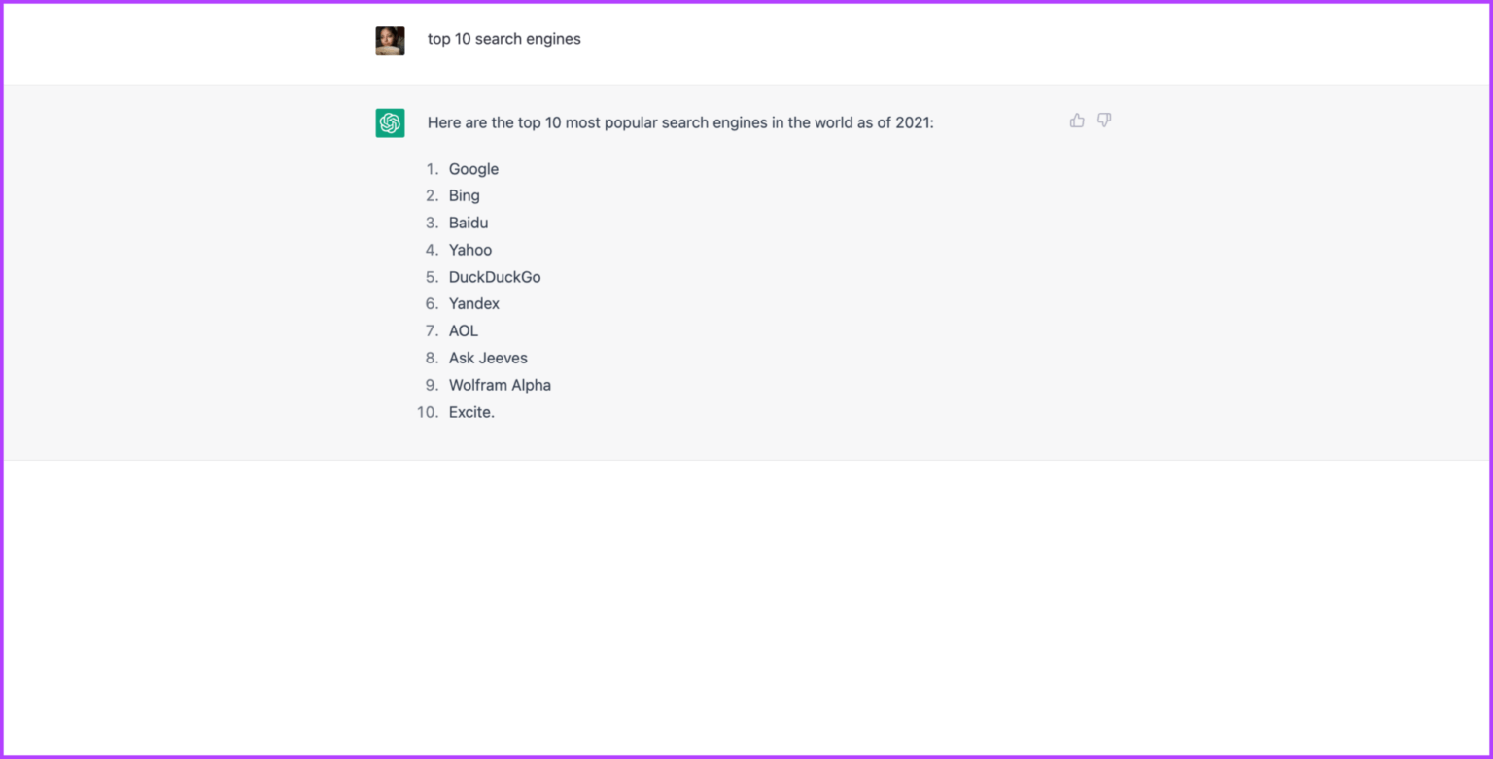Click the list item "Excite."

(471, 413)
